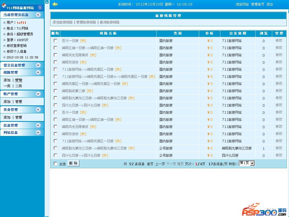Open 修改登录密码 link
The width and height of the screenshot is (289, 217).
click(x=17, y=45)
